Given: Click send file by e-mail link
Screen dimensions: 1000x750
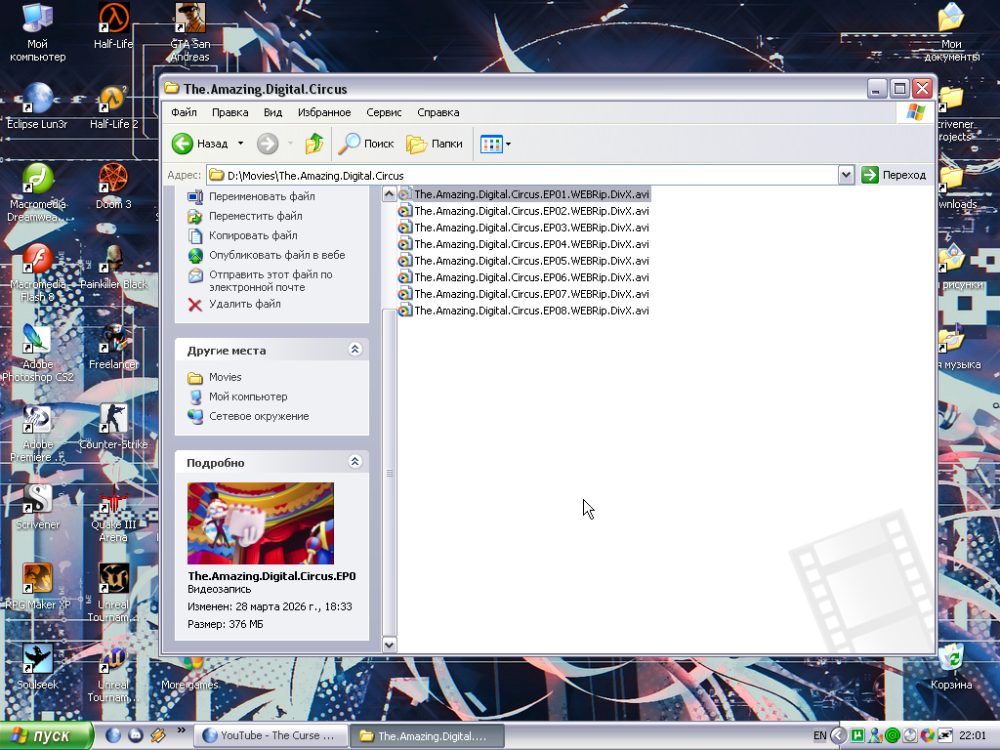Looking at the screenshot, I should (x=271, y=280).
